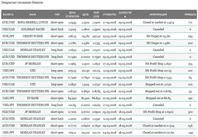The height and width of the screenshot is (137, 198).
Task: Click opening price 84.950
Action: (x=72, y=98)
